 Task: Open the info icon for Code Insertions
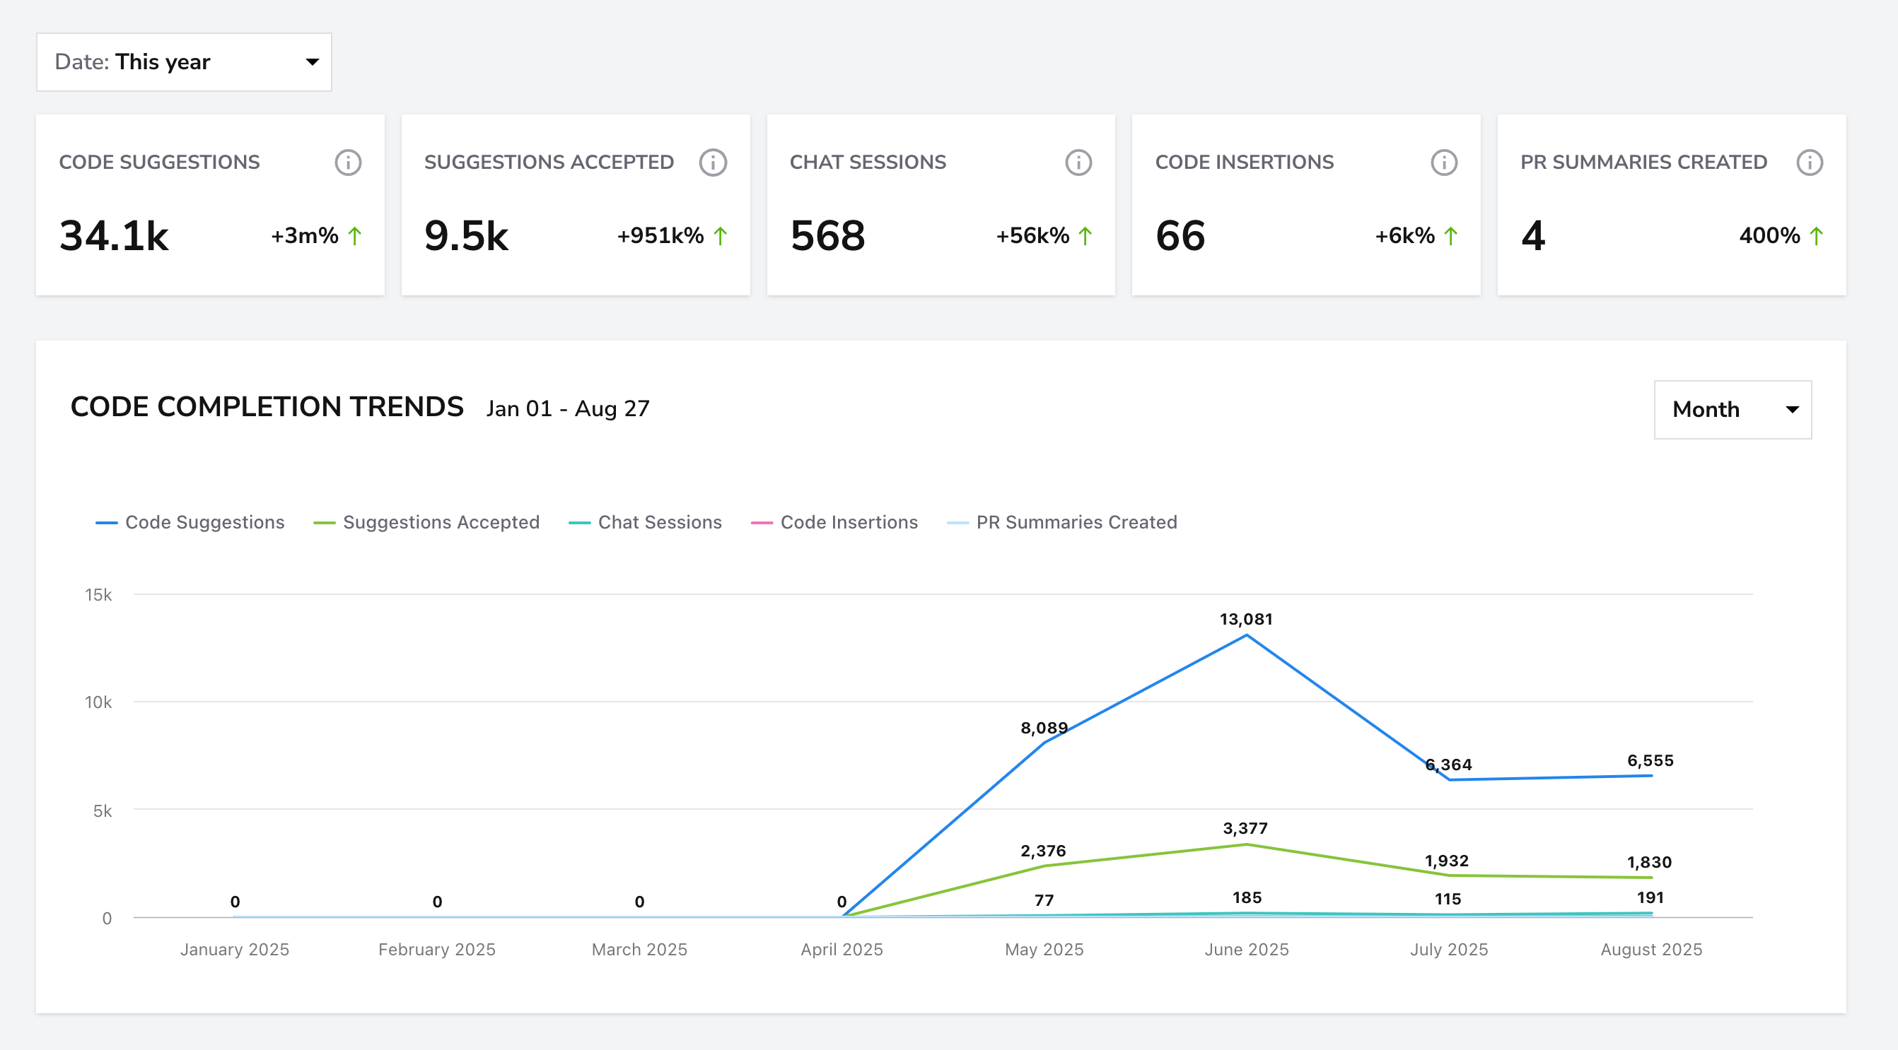(1443, 163)
